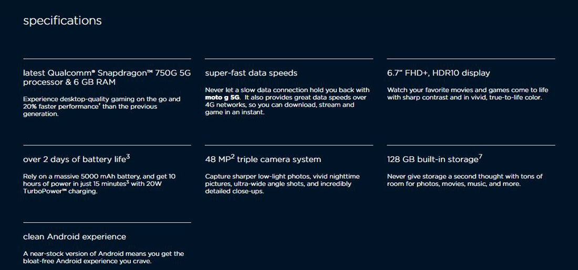Click footnote 3 beside battery life
The image size is (578, 270).
[x=128, y=157]
